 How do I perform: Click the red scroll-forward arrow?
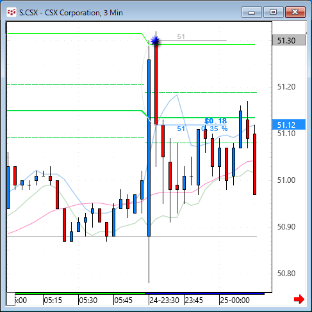coord(299,299)
